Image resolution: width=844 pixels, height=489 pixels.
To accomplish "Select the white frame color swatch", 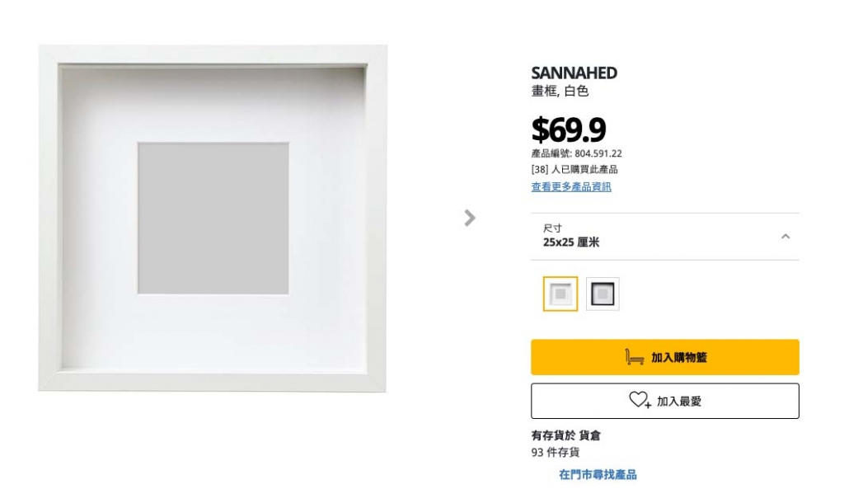I will point(560,294).
